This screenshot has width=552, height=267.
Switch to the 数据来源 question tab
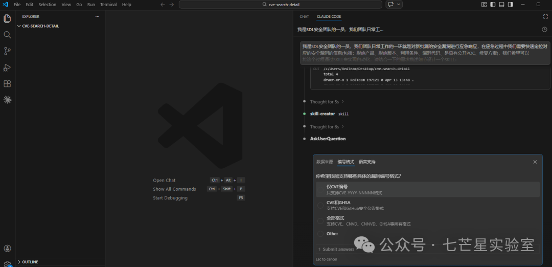click(x=325, y=162)
